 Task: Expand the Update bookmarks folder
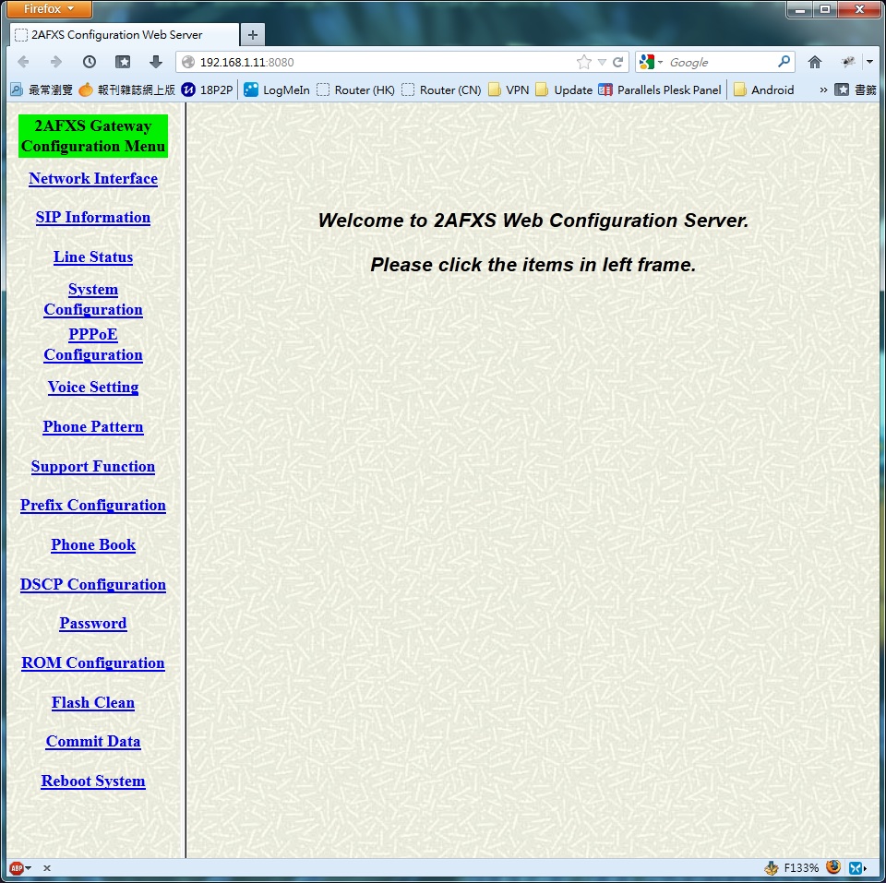click(564, 89)
